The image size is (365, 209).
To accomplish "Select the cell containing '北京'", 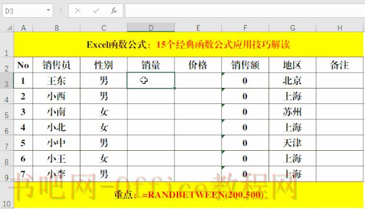I will [x=293, y=81].
